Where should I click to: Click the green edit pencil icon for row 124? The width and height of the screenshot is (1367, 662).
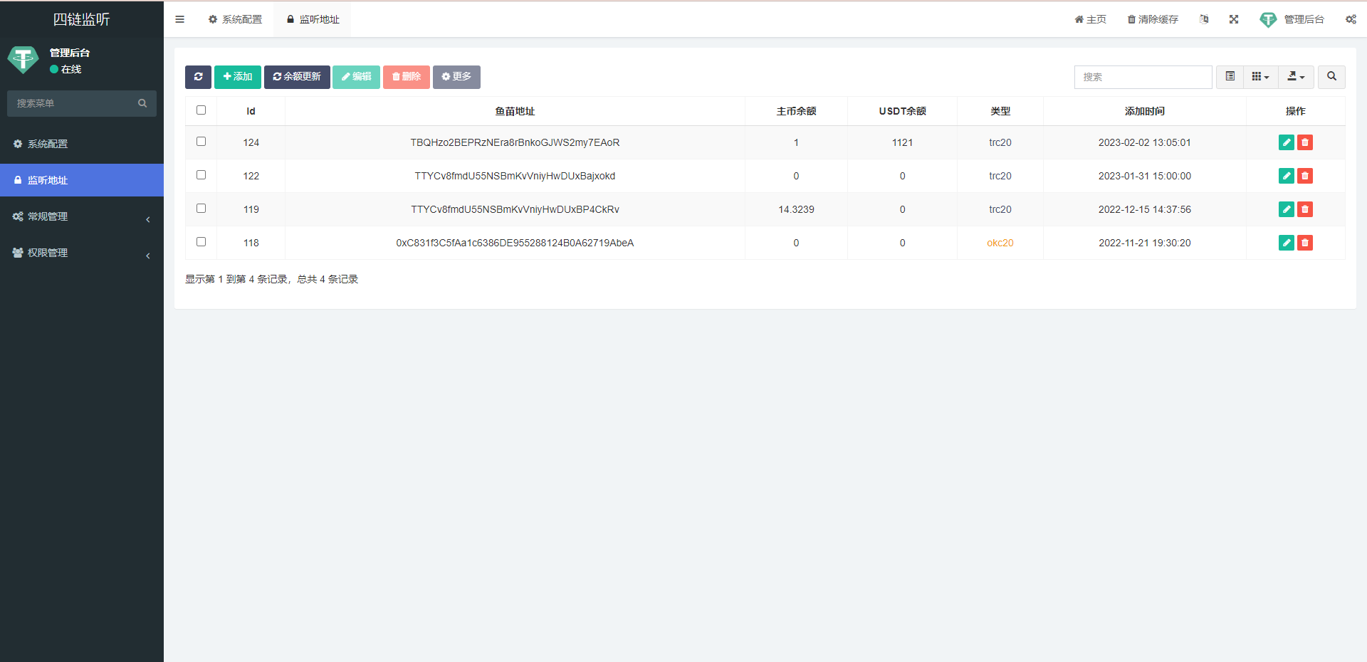click(1286, 142)
